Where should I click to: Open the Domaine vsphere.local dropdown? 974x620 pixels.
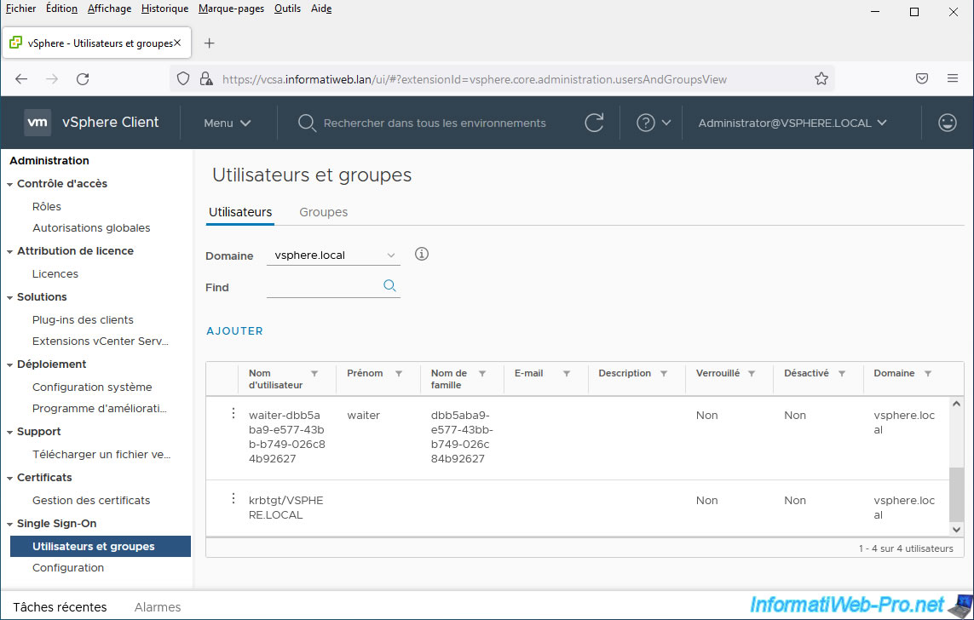333,255
